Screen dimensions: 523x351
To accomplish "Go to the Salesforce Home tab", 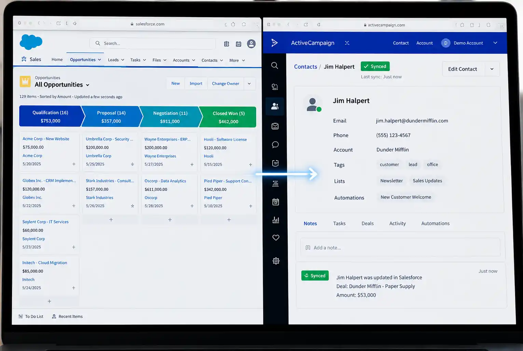I will [x=57, y=59].
